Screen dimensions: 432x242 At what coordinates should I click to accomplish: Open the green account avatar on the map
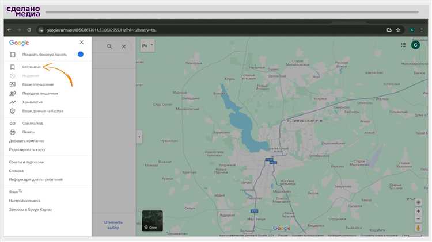click(x=415, y=45)
